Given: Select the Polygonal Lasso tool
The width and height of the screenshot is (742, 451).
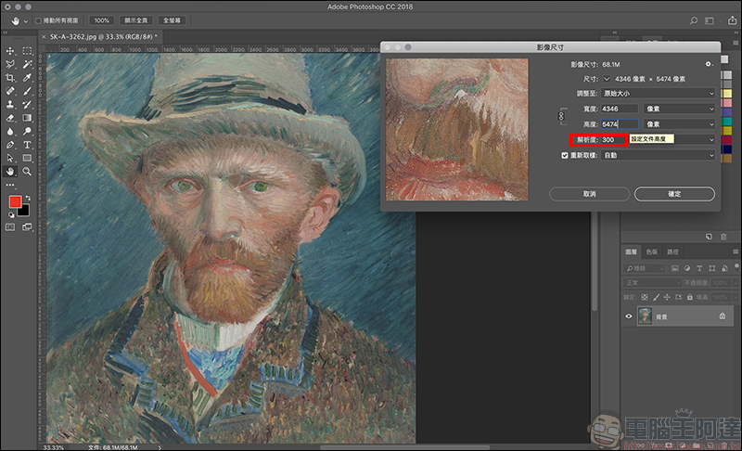Looking at the screenshot, I should (x=10, y=64).
